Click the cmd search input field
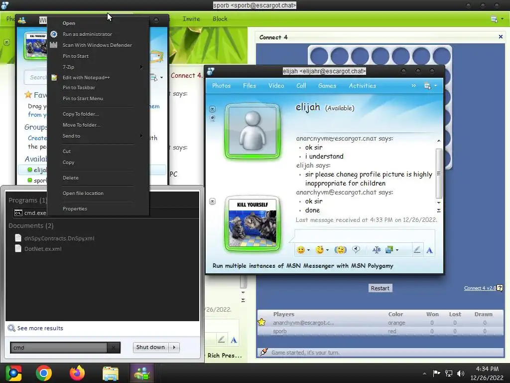Image resolution: width=510 pixels, height=383 pixels. click(59, 348)
